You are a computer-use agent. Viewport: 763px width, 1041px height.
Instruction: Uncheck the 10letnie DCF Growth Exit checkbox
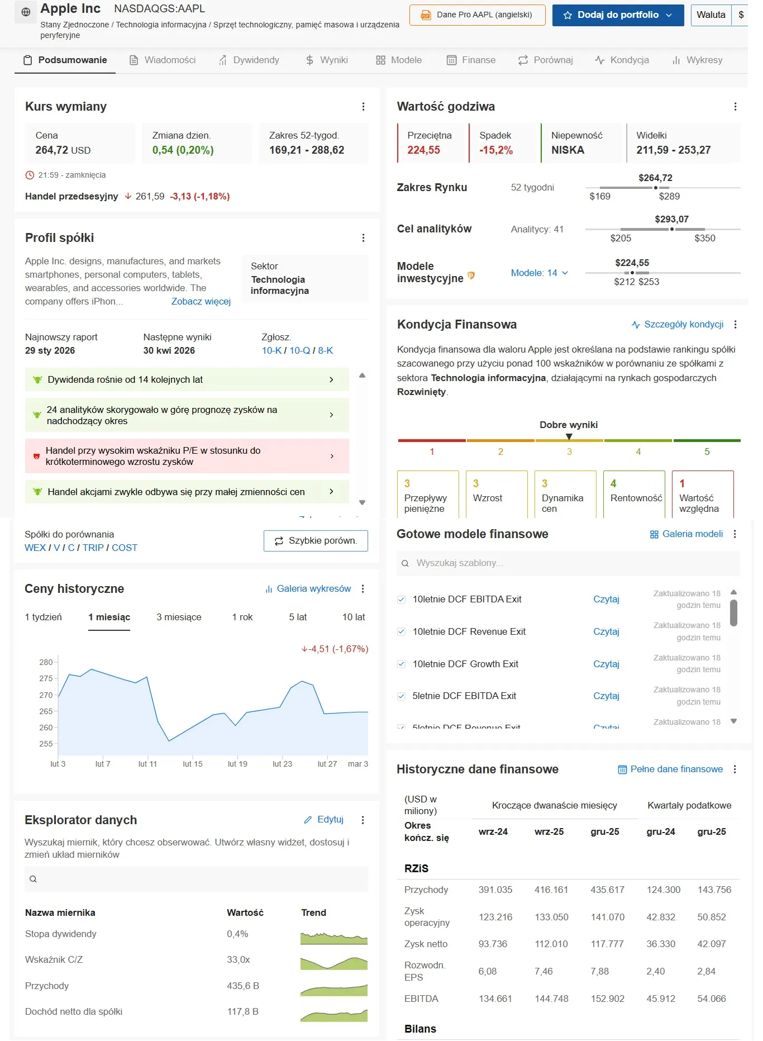401,664
